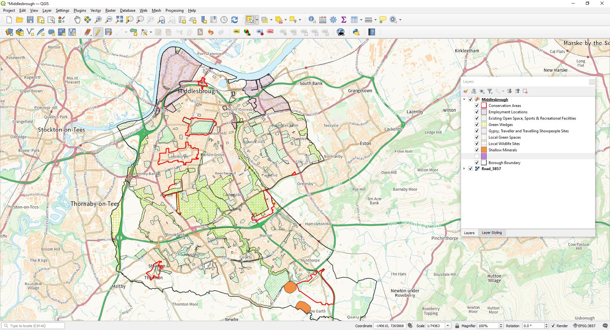This screenshot has height=330, width=610.
Task: Switch to the Layer Styling tab
Action: (x=491, y=233)
